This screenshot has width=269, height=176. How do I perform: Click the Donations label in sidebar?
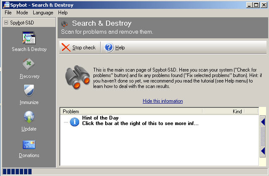pos(29,155)
